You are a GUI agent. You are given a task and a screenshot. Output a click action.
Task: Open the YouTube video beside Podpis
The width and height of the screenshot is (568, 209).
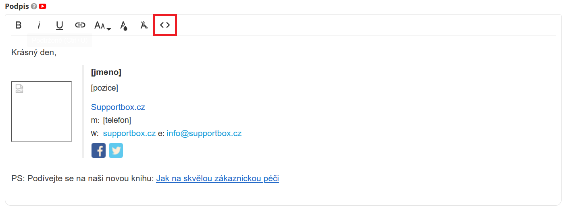tap(42, 6)
